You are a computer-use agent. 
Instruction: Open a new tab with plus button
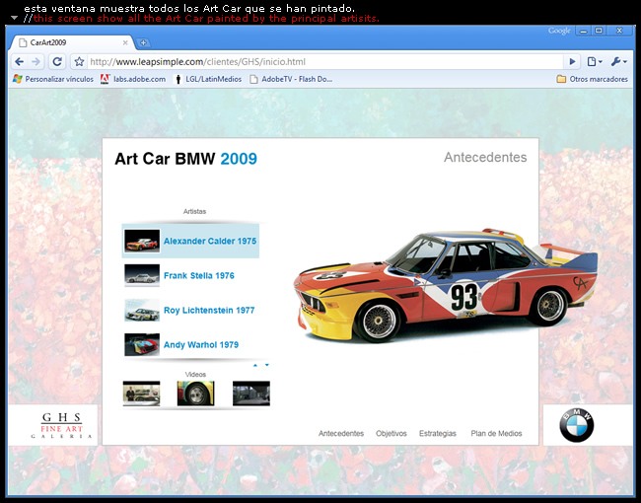143,42
